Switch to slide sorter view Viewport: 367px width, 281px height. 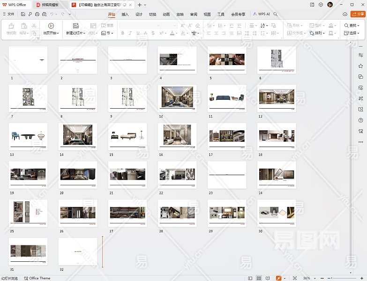click(x=258, y=278)
